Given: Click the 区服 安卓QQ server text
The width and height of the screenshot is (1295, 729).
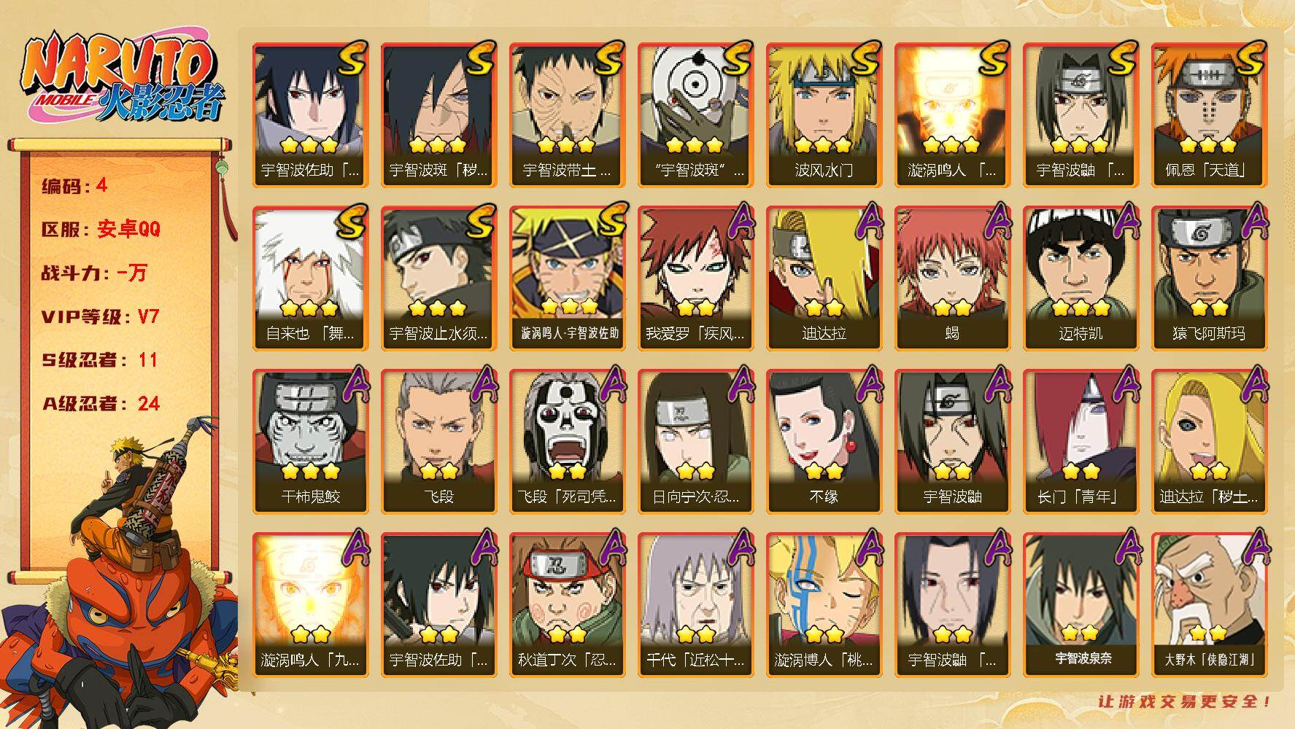Looking at the screenshot, I should 101,230.
